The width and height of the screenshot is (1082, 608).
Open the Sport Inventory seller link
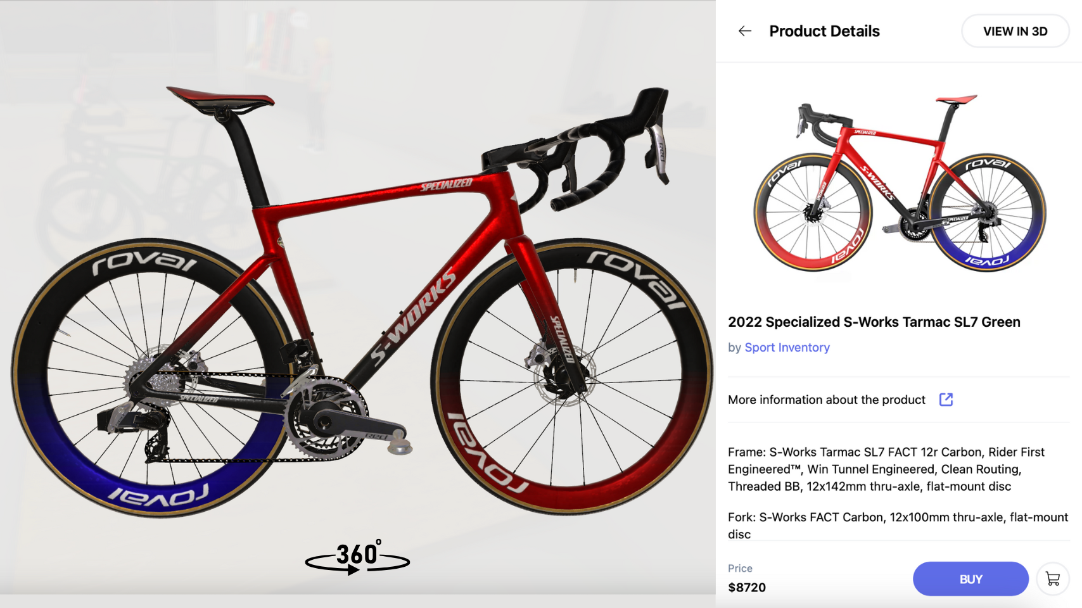pos(787,348)
